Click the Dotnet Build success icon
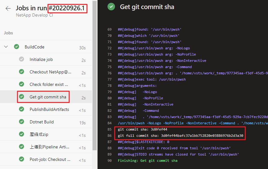Image resolution: width=268 pixels, height=169 pixels. coord(22,122)
